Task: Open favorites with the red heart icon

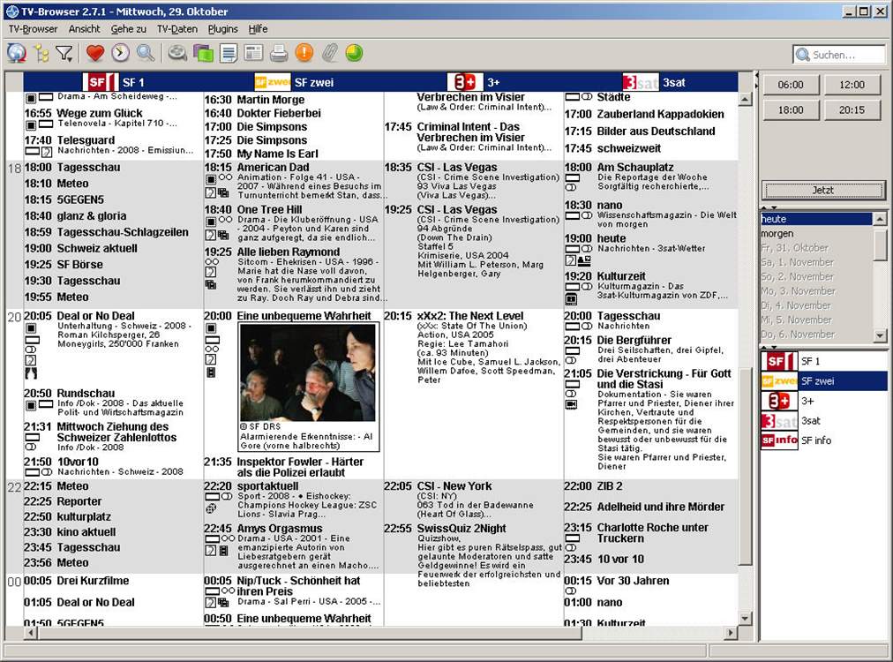Action: (95, 54)
